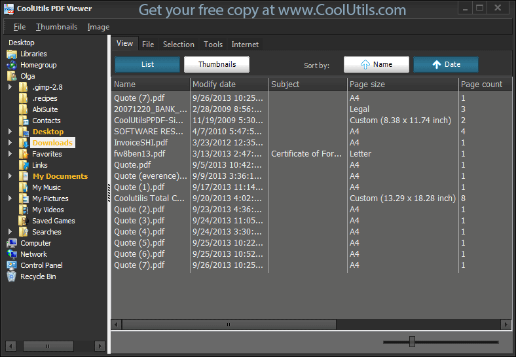Expand the My Pictures folder node
516x357 pixels.
tap(10, 198)
